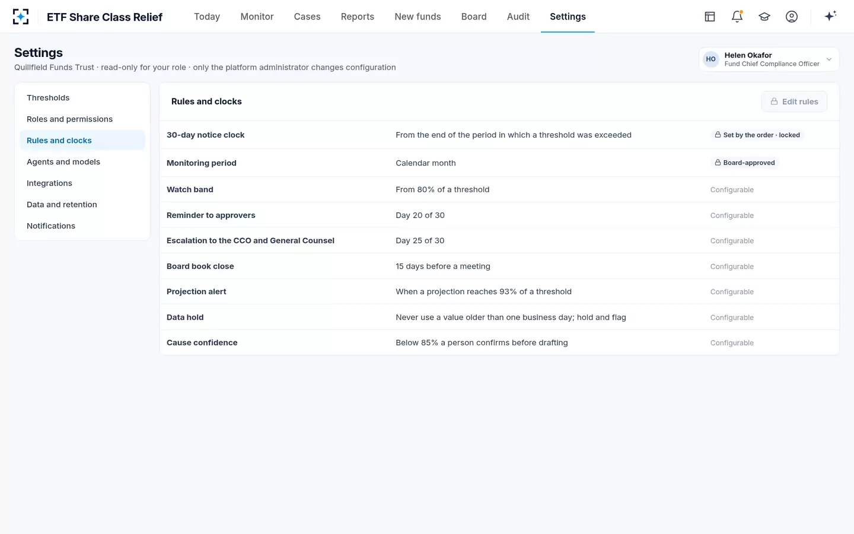Click the ETF Share Class Relief title
The width and height of the screenshot is (854, 534).
(104, 17)
